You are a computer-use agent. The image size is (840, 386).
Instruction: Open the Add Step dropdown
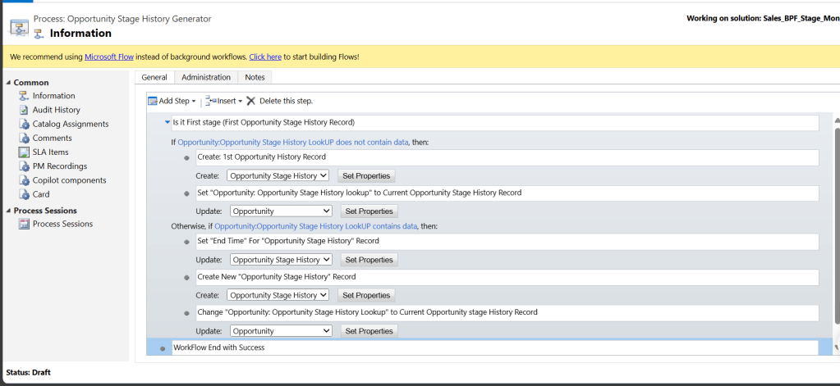194,101
